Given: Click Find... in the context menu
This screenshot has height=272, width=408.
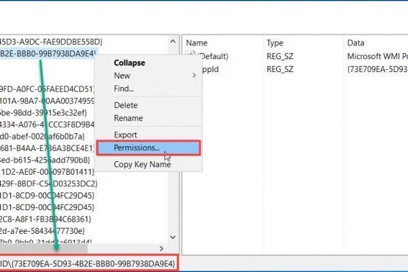Looking at the screenshot, I should point(124,88).
